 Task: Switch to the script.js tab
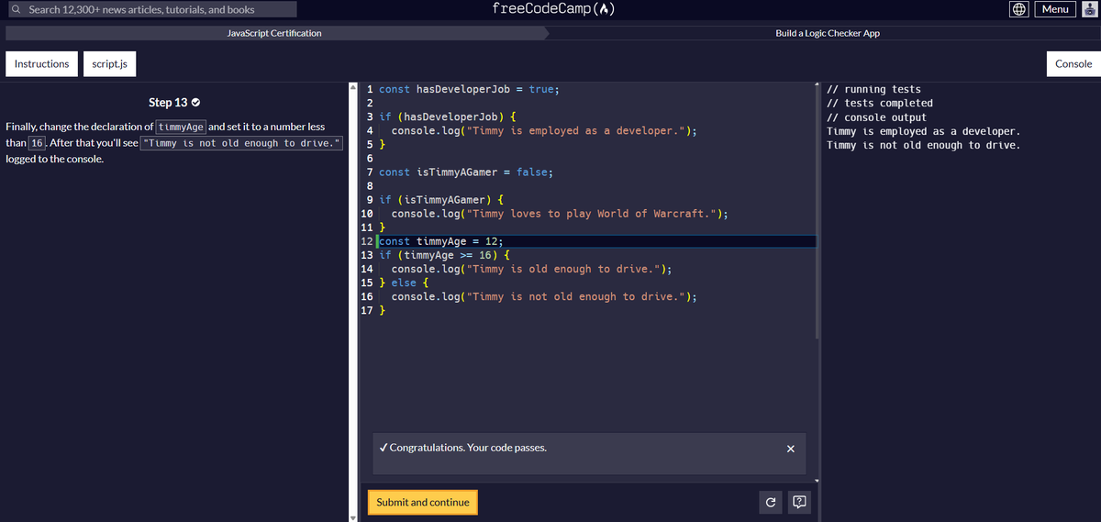(110, 64)
